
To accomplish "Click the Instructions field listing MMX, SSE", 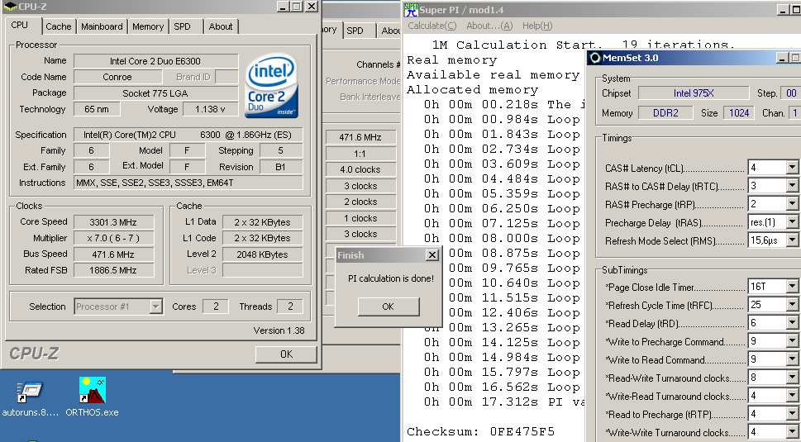I will point(188,183).
